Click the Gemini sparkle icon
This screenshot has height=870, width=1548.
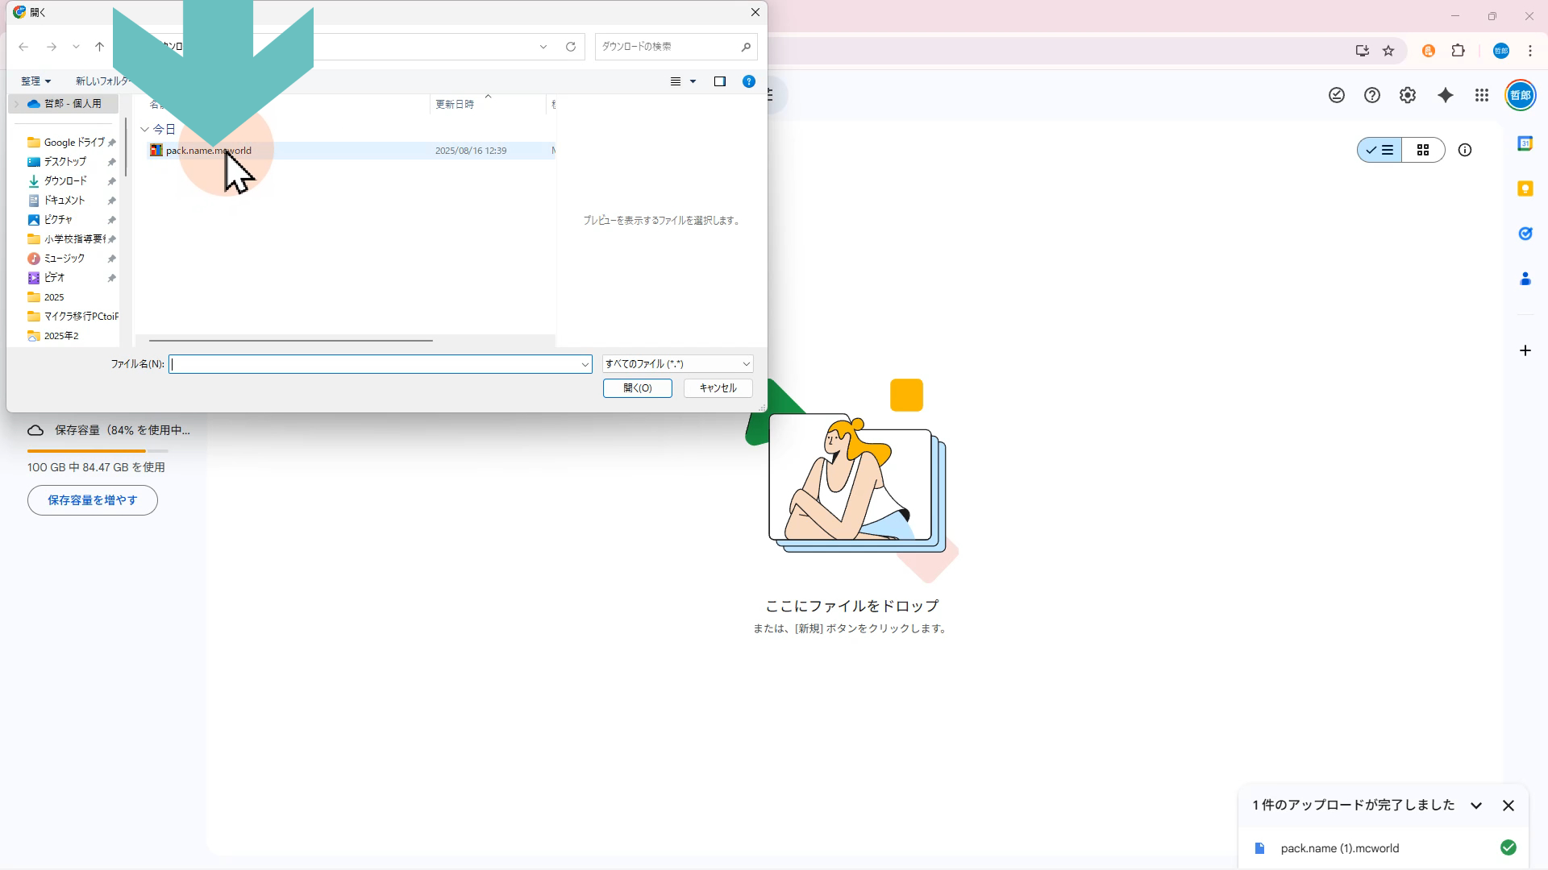click(x=1446, y=96)
